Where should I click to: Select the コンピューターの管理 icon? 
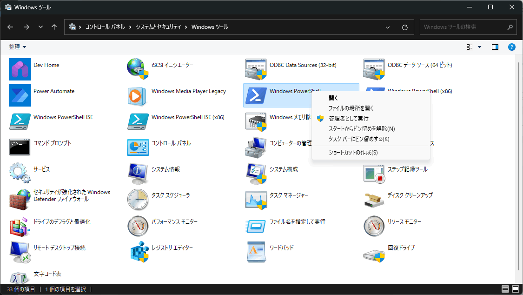(256, 147)
